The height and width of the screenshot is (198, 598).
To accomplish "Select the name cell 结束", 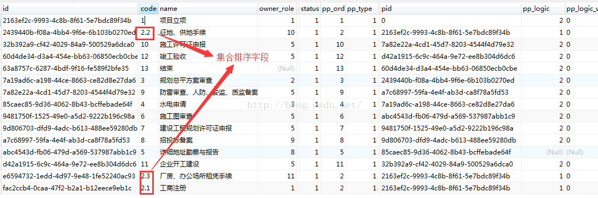I will click(x=208, y=69).
